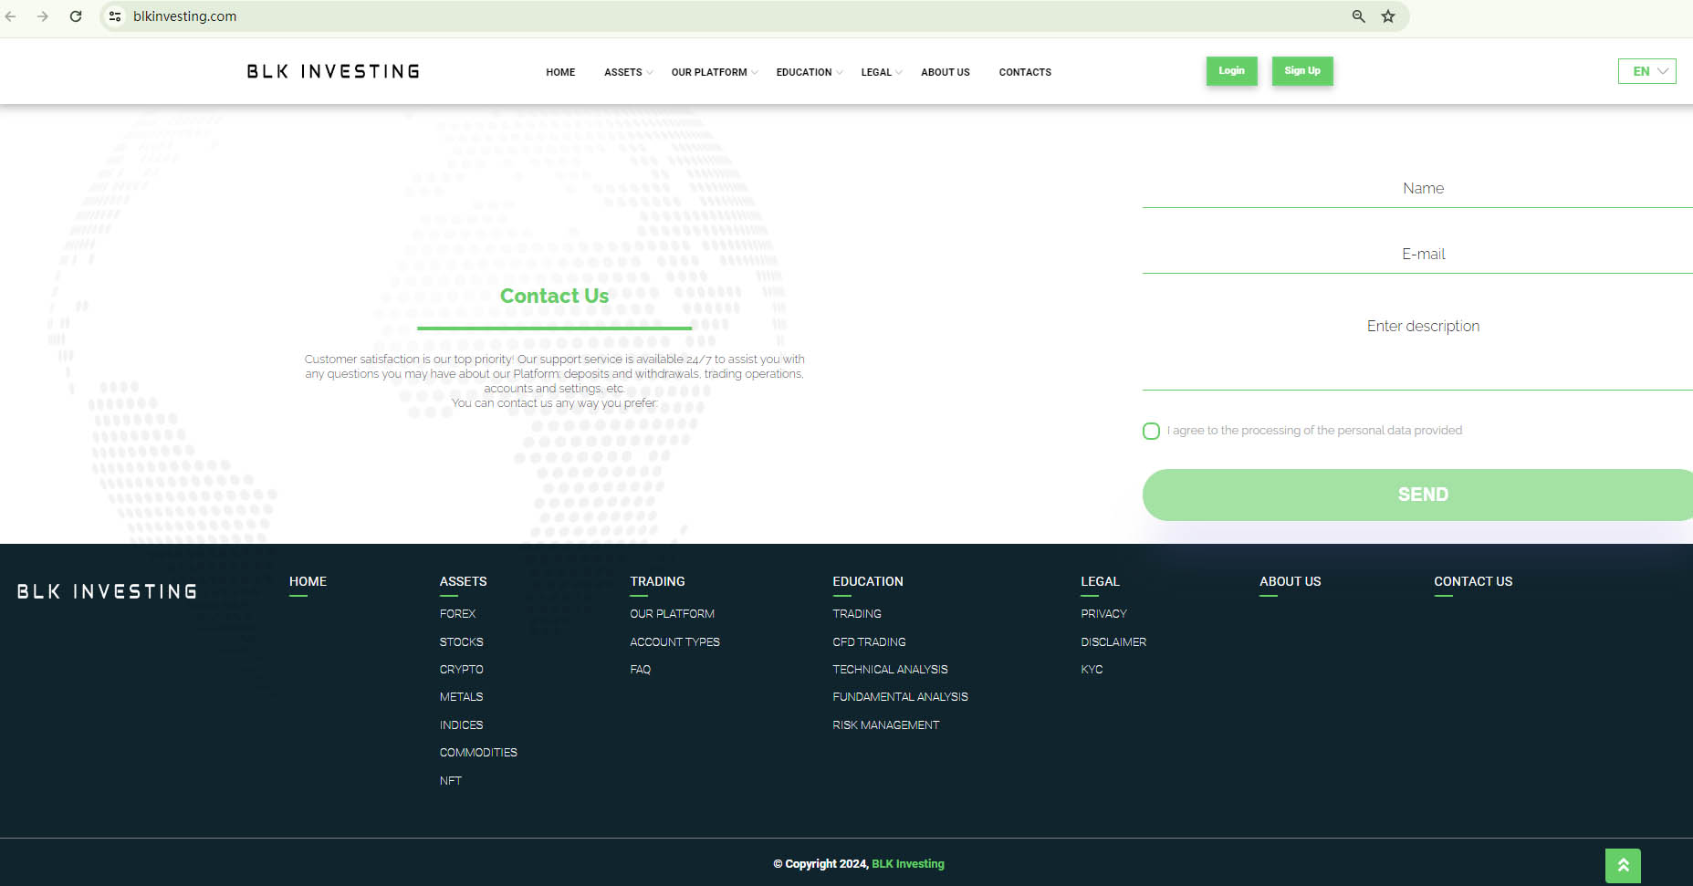Reload the page with the refresh icon
Image resolution: width=1693 pixels, height=886 pixels.
(76, 16)
